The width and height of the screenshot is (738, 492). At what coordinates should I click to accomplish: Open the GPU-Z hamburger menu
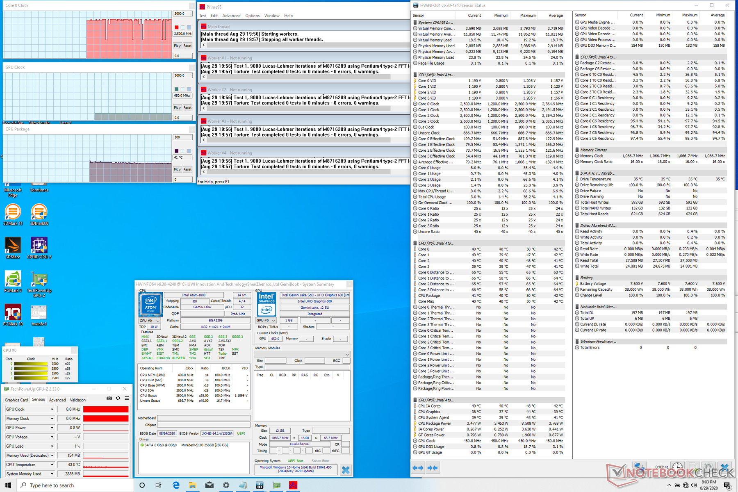[127, 398]
